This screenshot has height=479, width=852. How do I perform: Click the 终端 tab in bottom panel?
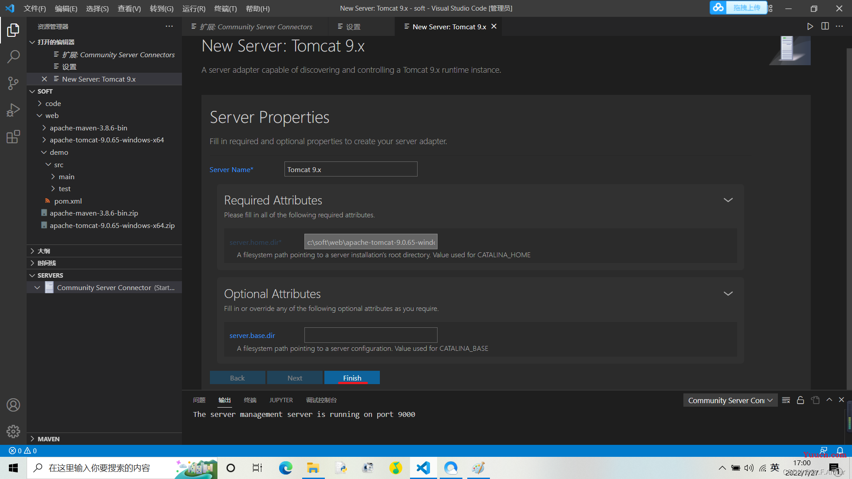[250, 400]
